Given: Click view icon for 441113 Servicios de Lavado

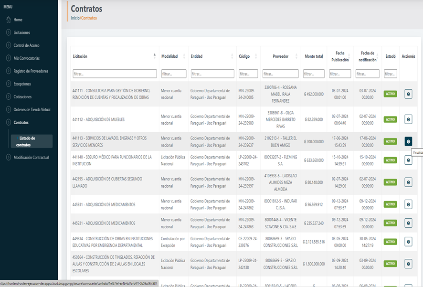Looking at the screenshot, I should tap(408, 141).
